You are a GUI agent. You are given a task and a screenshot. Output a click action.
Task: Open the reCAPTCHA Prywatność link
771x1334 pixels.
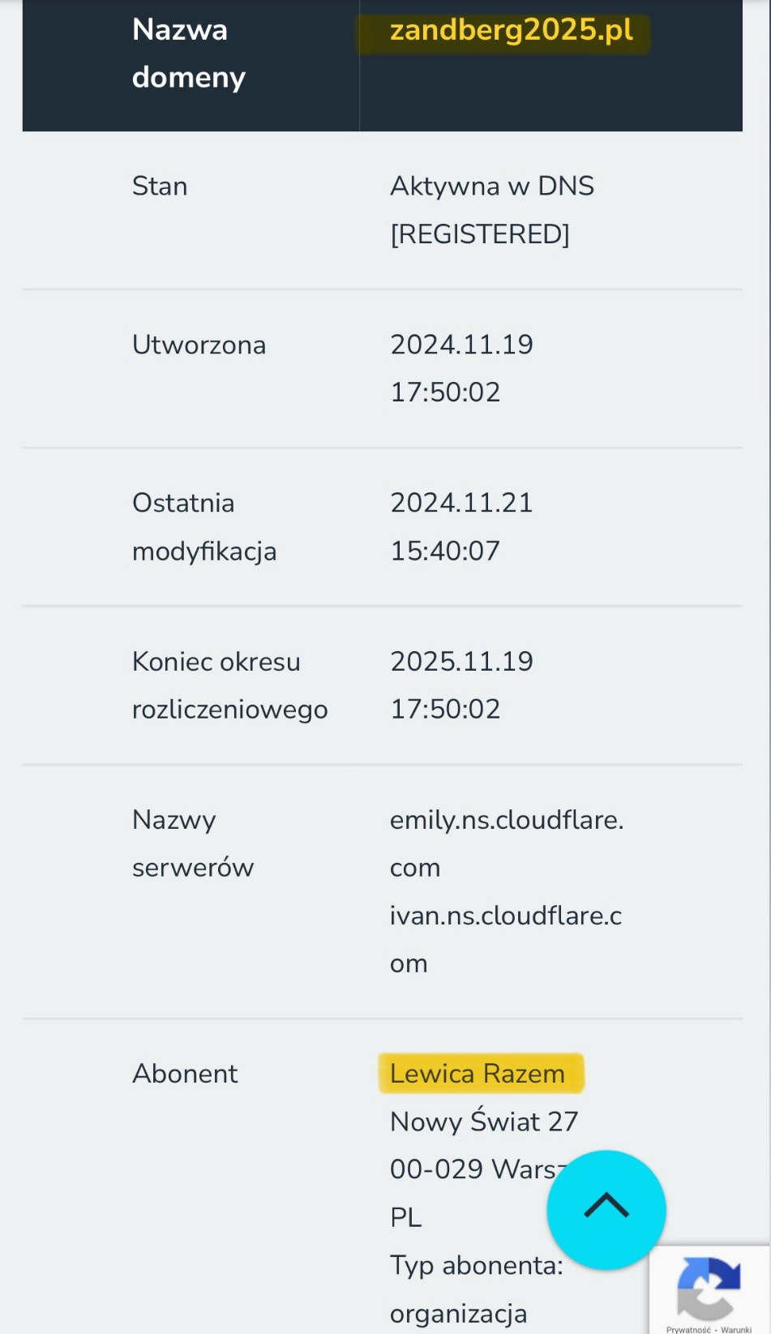[688, 1329]
